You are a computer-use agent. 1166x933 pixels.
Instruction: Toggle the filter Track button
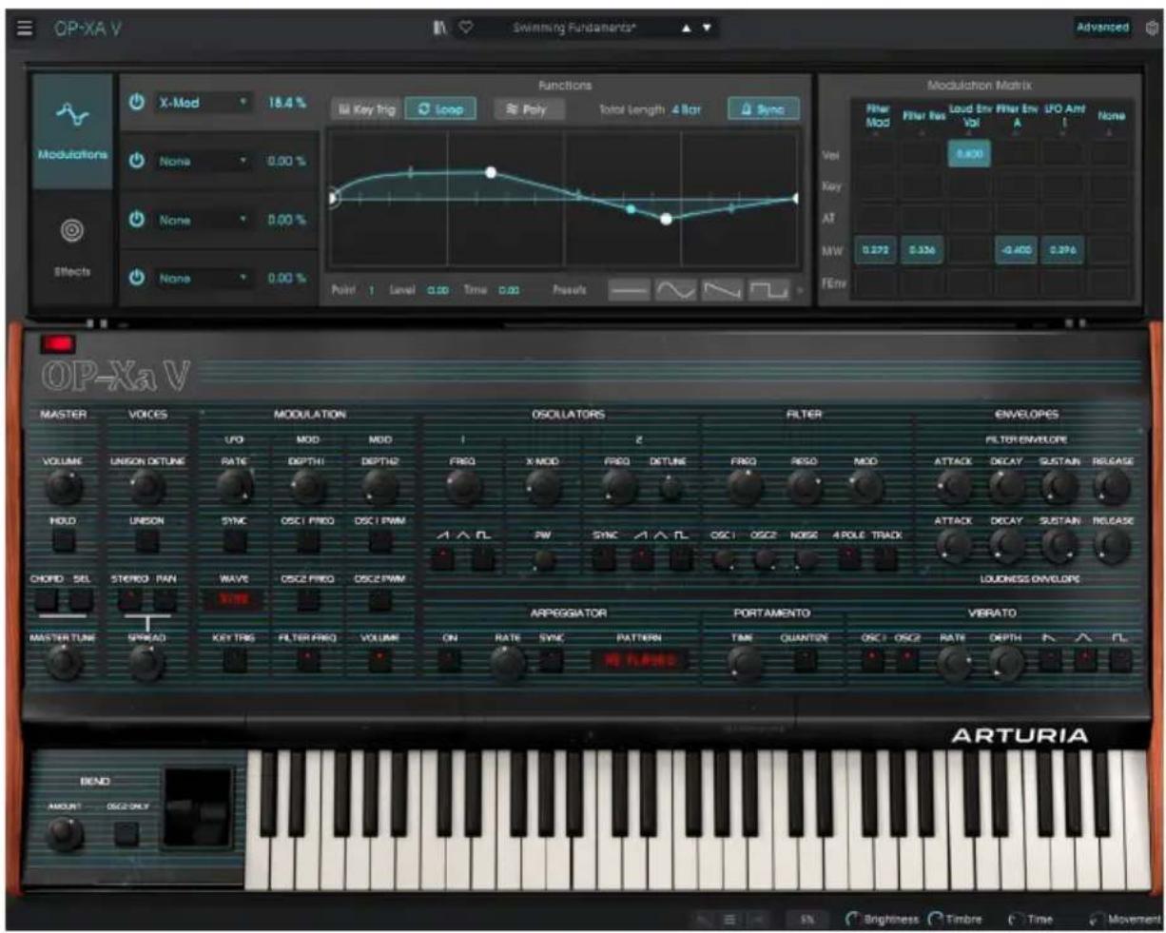click(885, 557)
